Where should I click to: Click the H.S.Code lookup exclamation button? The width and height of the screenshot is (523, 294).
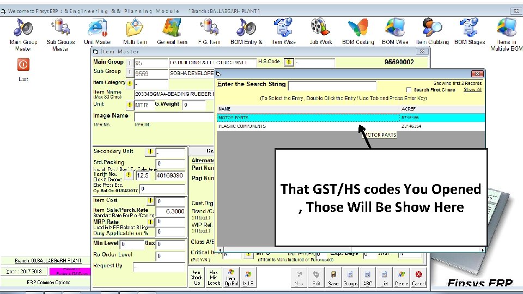pyautogui.click(x=289, y=62)
